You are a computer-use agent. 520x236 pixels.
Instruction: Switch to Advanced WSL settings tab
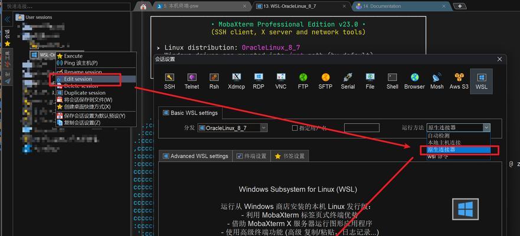click(195, 156)
